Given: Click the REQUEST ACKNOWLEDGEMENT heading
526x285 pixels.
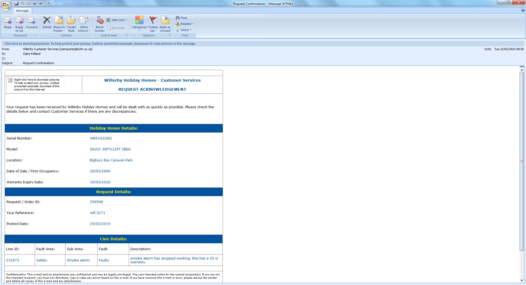Looking at the screenshot, I should [x=152, y=89].
